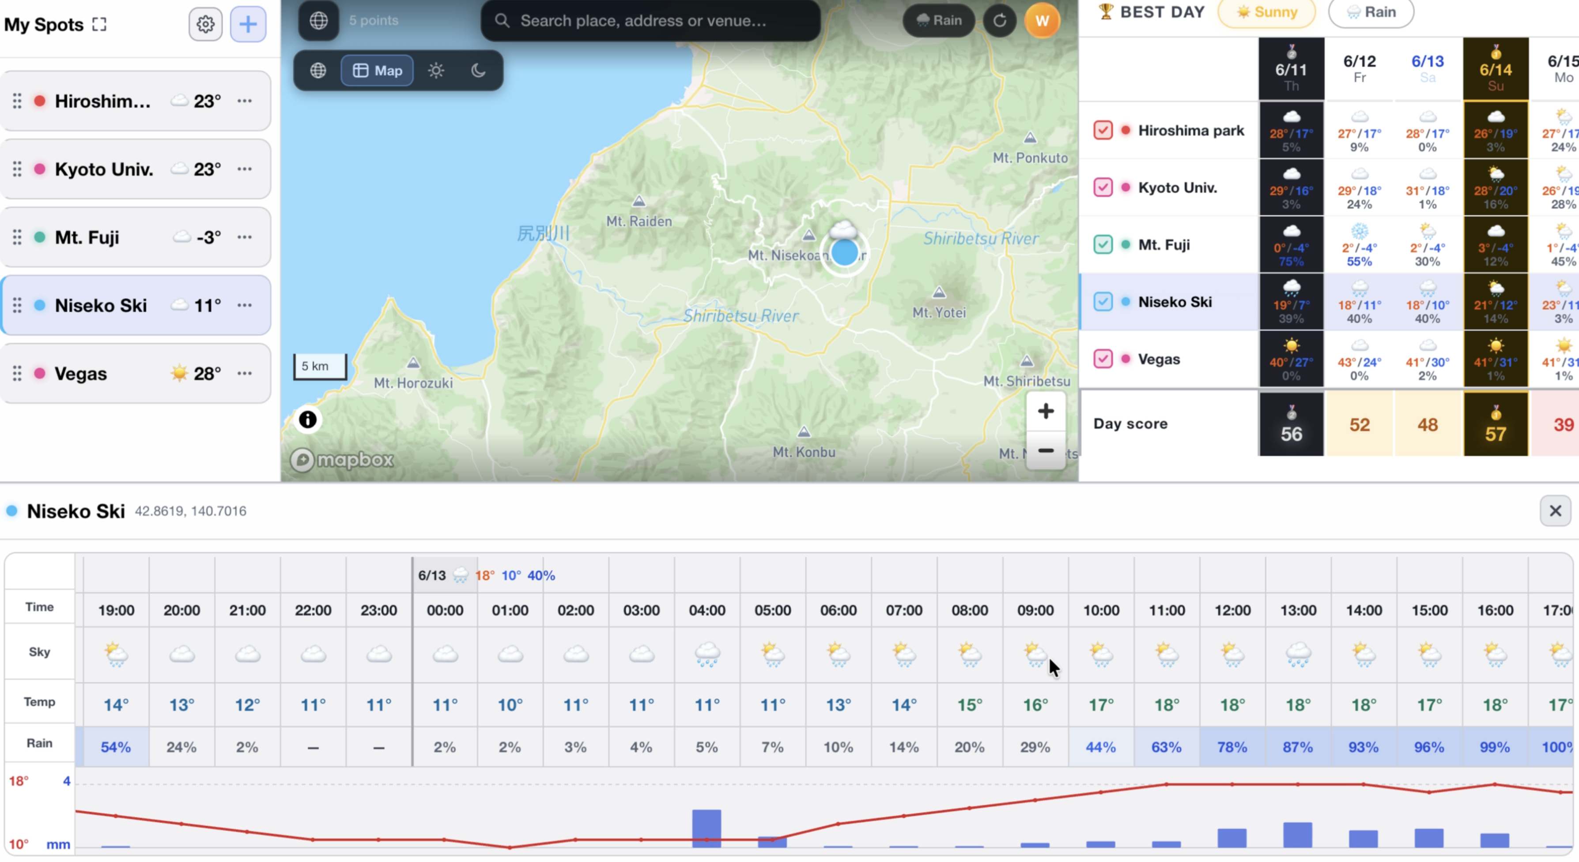Open Mt. Fuji spot in sidebar
The image size is (1579, 862).
point(136,237)
